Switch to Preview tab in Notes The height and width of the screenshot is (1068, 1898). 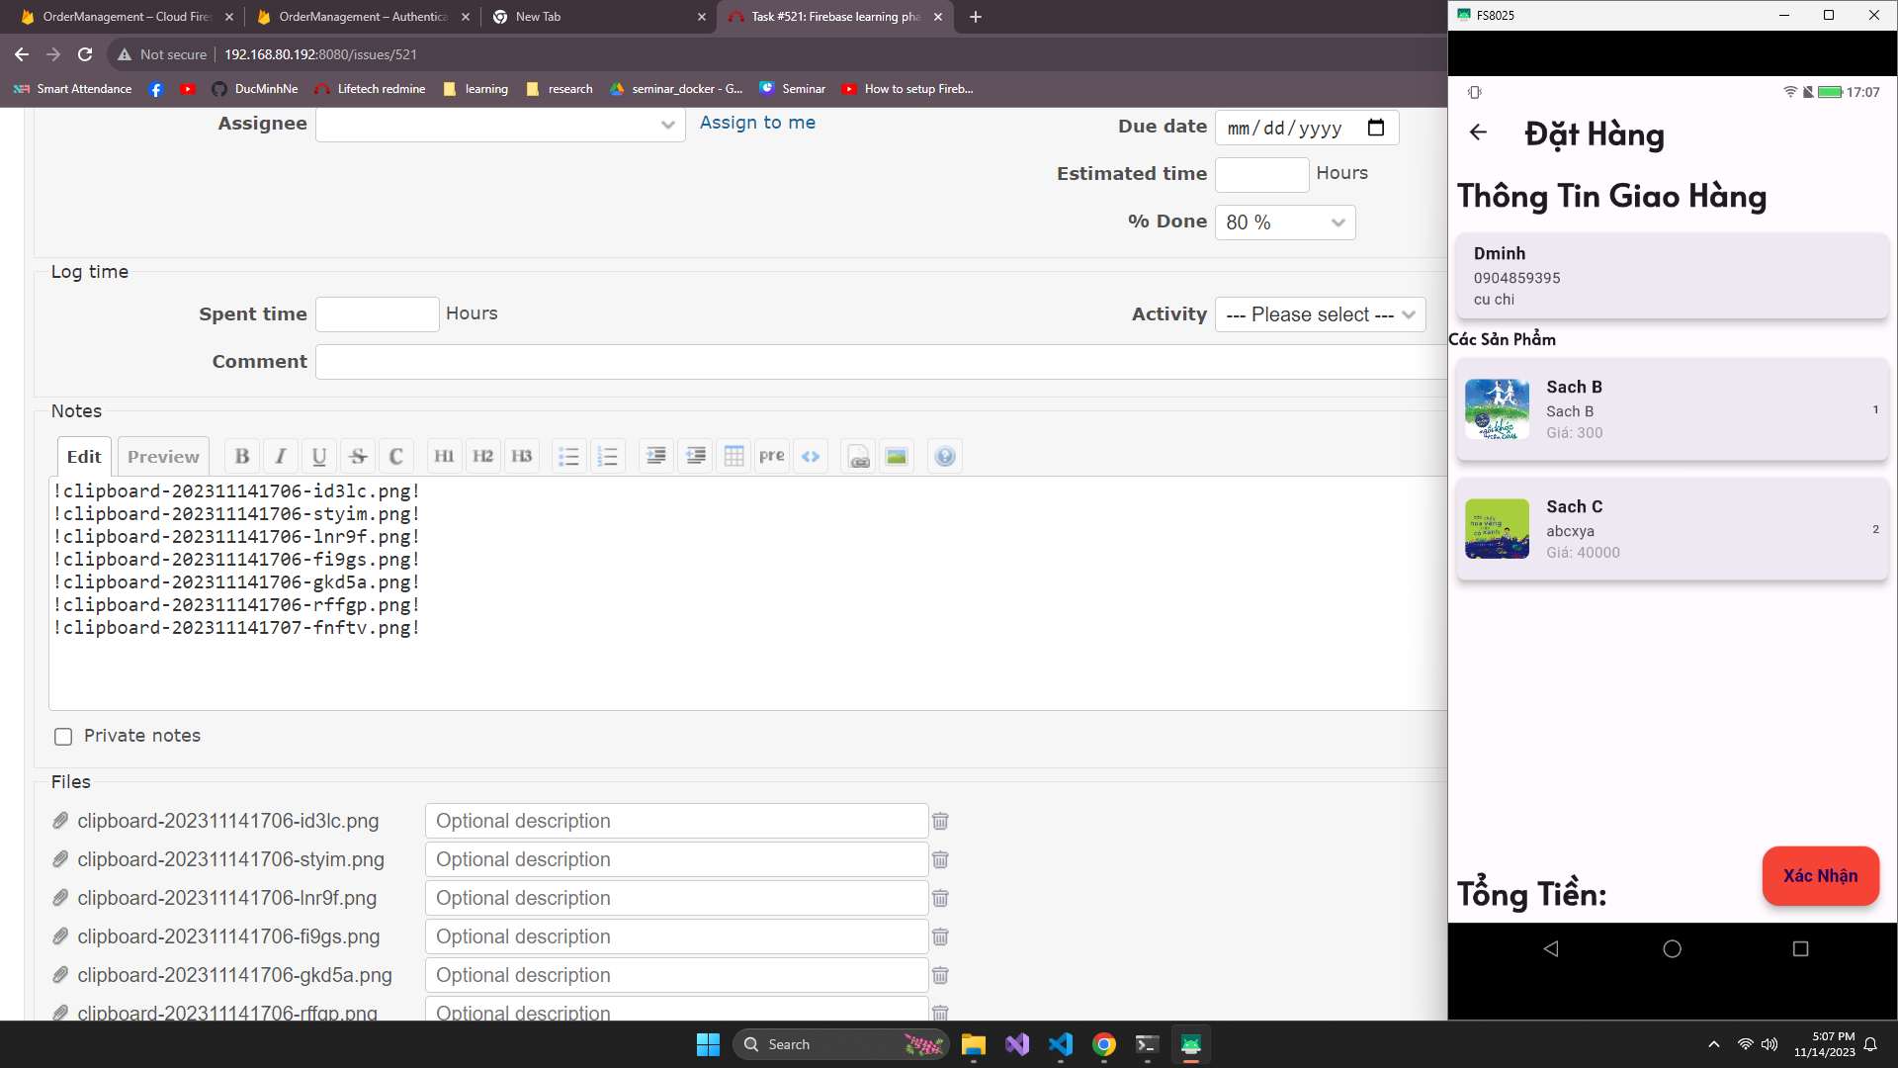point(163,456)
